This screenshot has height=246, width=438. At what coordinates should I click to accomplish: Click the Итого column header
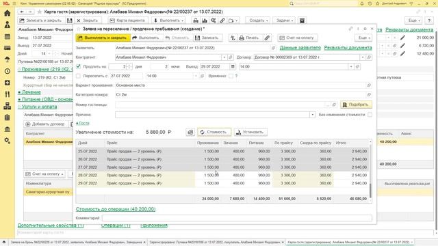(351, 143)
